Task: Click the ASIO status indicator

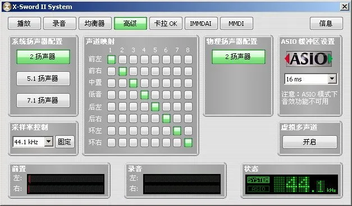Action: point(258,189)
